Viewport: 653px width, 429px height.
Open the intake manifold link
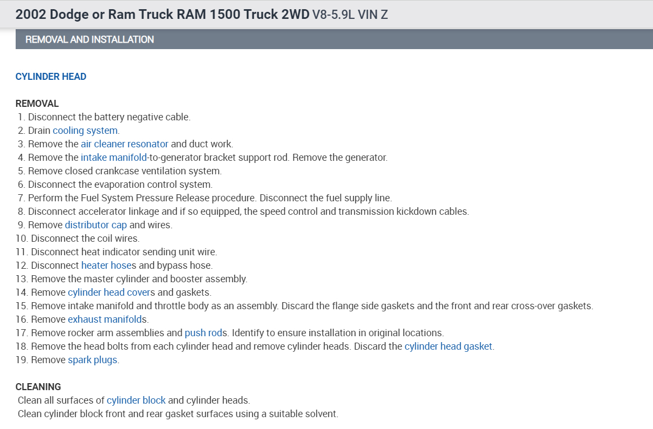(113, 158)
